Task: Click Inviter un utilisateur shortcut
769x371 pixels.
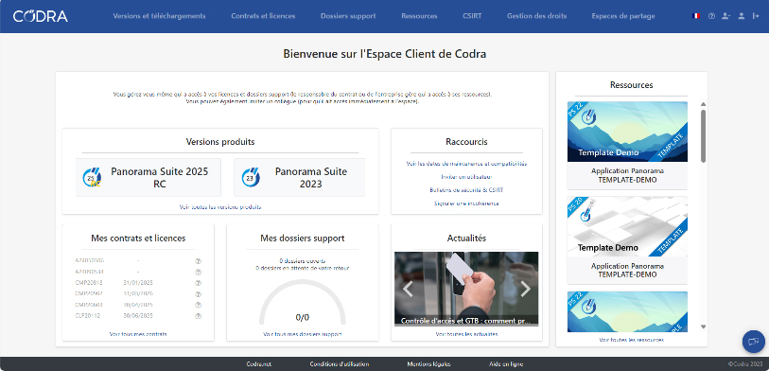Action: tap(466, 177)
